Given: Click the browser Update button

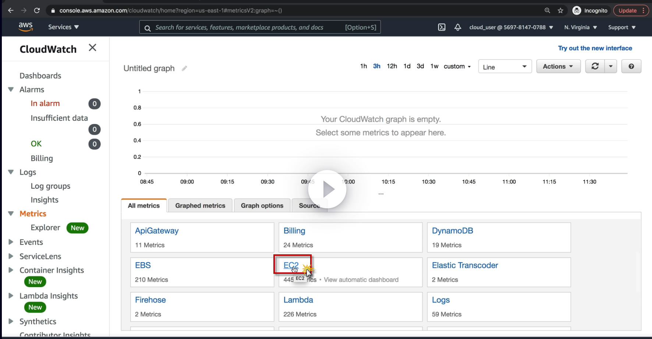Looking at the screenshot, I should (x=630, y=10).
